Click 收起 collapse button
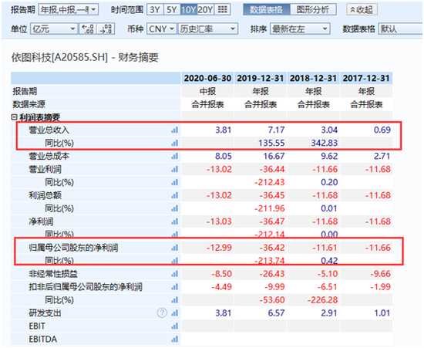Viewport: 424px width, 348px height. pos(362,10)
